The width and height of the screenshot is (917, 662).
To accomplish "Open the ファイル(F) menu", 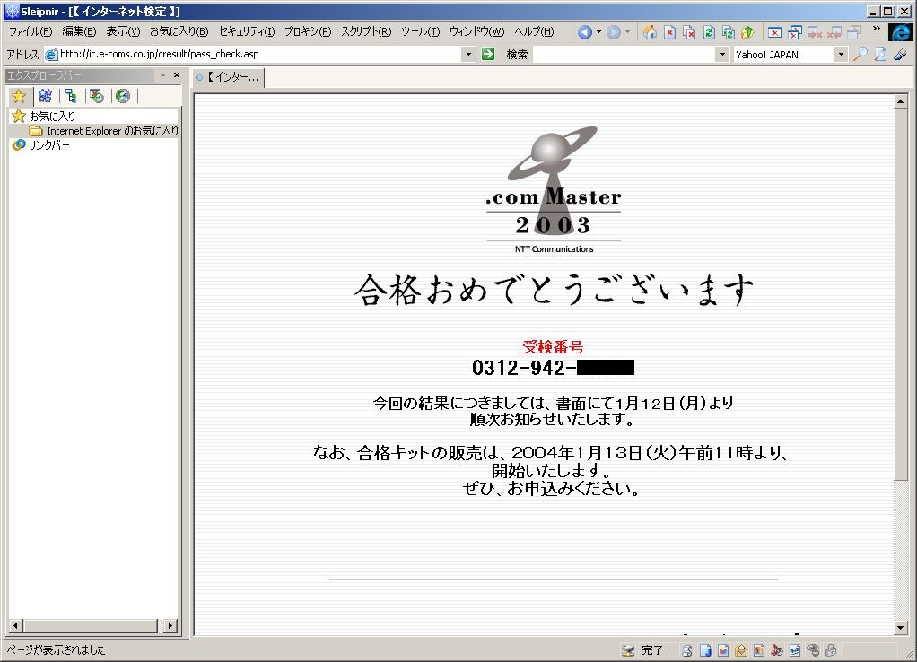I will point(31,31).
